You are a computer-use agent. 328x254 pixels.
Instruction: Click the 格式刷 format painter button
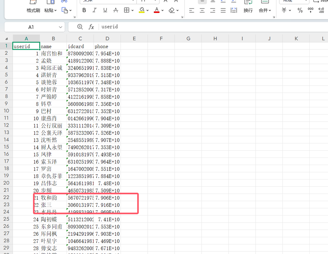click(33, 10)
